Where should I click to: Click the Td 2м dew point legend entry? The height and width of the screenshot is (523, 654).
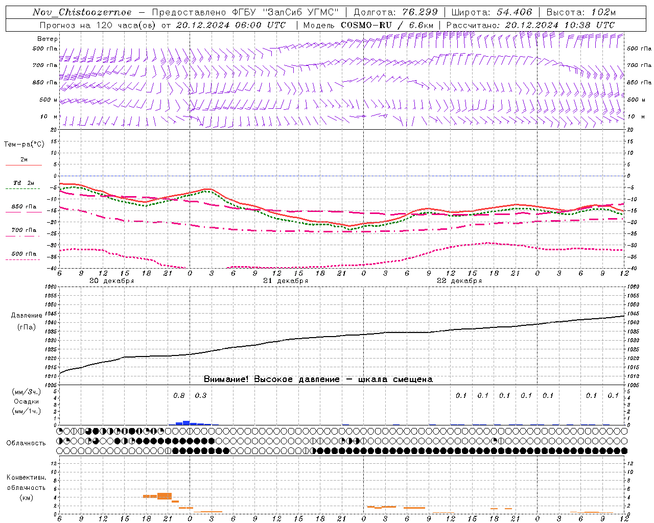coord(24,183)
